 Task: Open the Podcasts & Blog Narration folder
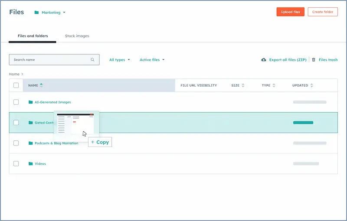click(x=56, y=143)
